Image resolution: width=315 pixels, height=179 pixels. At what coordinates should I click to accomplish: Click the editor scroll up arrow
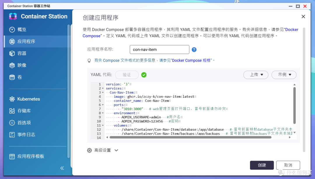(295, 85)
